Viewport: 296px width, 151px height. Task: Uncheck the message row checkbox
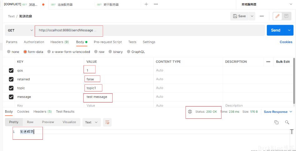point(11,97)
